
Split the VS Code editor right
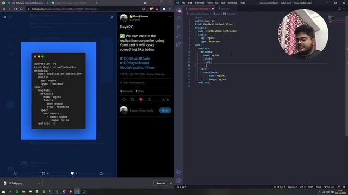[x=339, y=9]
